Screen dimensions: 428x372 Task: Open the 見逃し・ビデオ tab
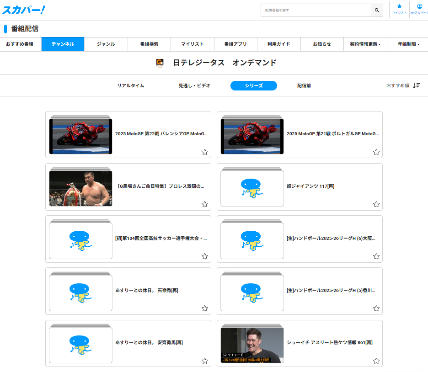point(194,85)
